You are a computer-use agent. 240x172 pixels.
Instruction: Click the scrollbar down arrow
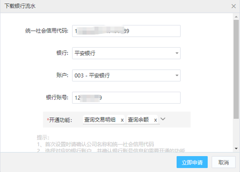(236, 148)
